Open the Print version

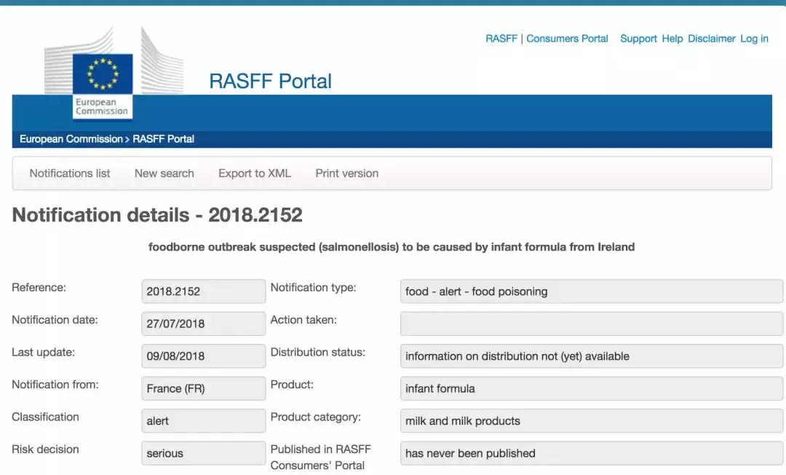coord(346,173)
